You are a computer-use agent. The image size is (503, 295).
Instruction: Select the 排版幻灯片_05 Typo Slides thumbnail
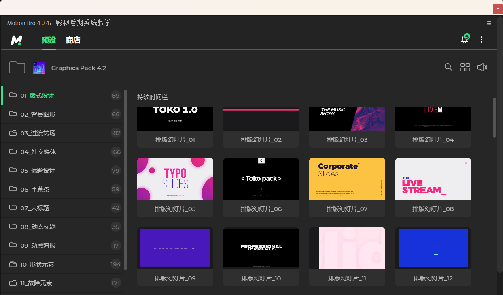(175, 179)
